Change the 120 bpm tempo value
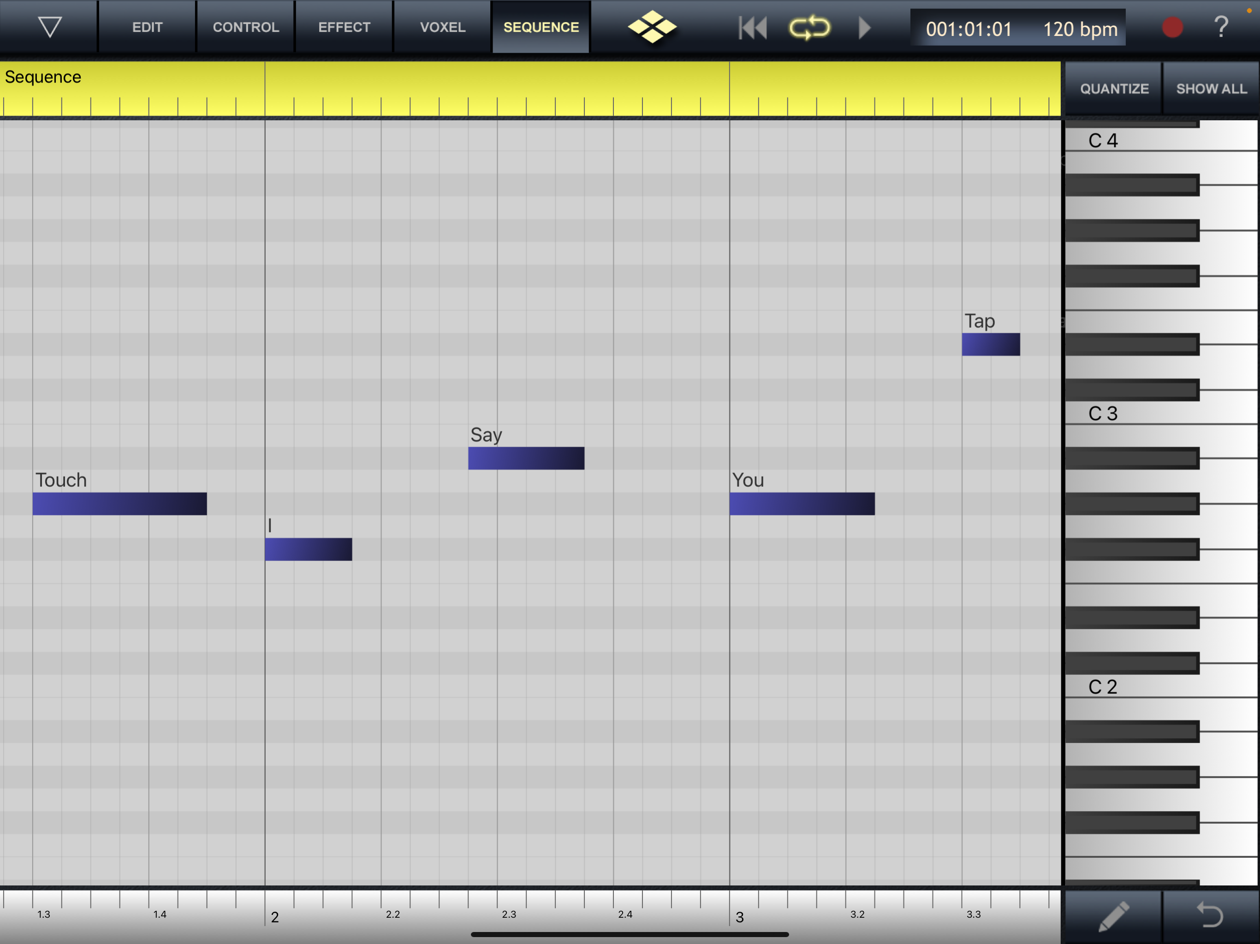 point(1080,29)
